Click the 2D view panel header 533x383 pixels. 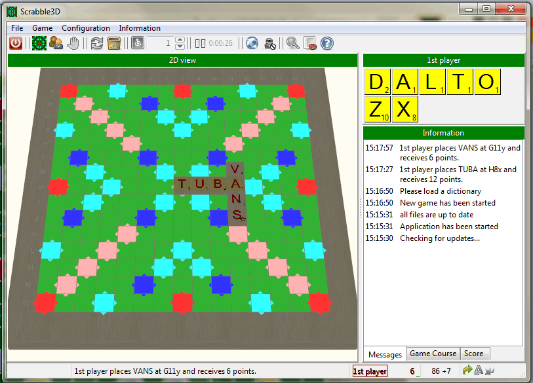tap(182, 60)
